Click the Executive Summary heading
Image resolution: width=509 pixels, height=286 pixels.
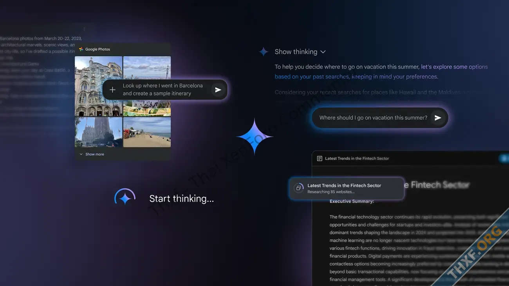(x=352, y=201)
